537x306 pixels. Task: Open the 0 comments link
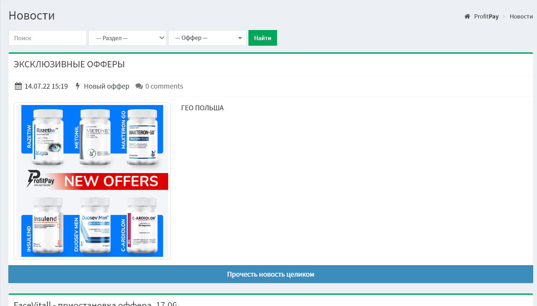point(164,86)
